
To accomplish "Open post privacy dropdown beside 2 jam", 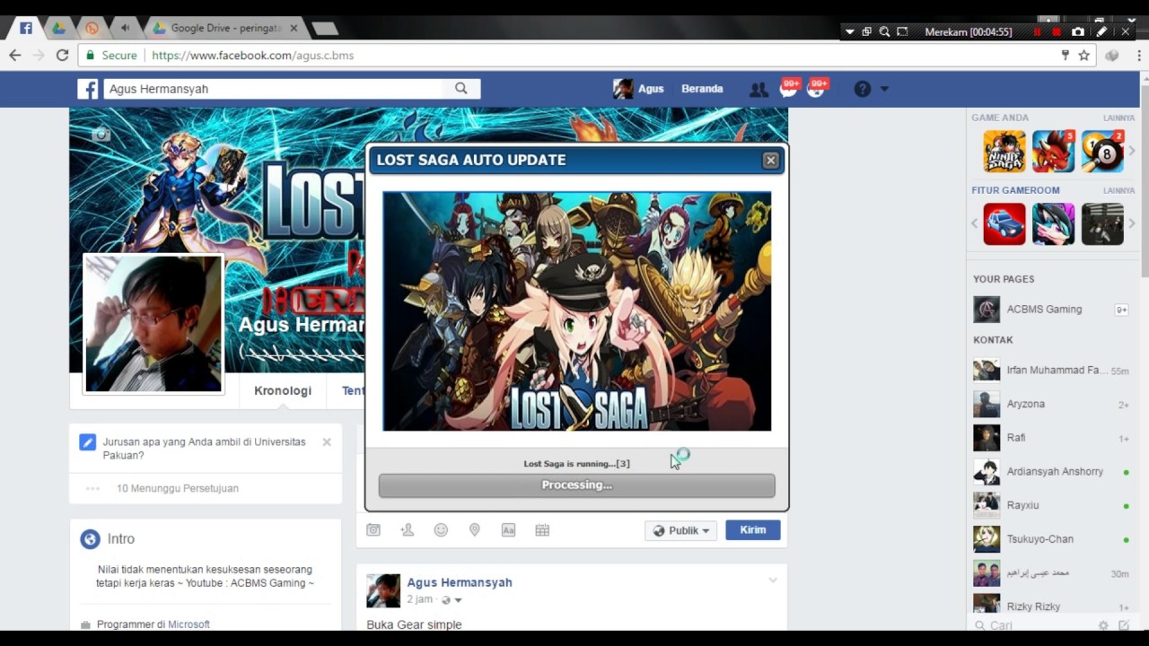I will [452, 599].
